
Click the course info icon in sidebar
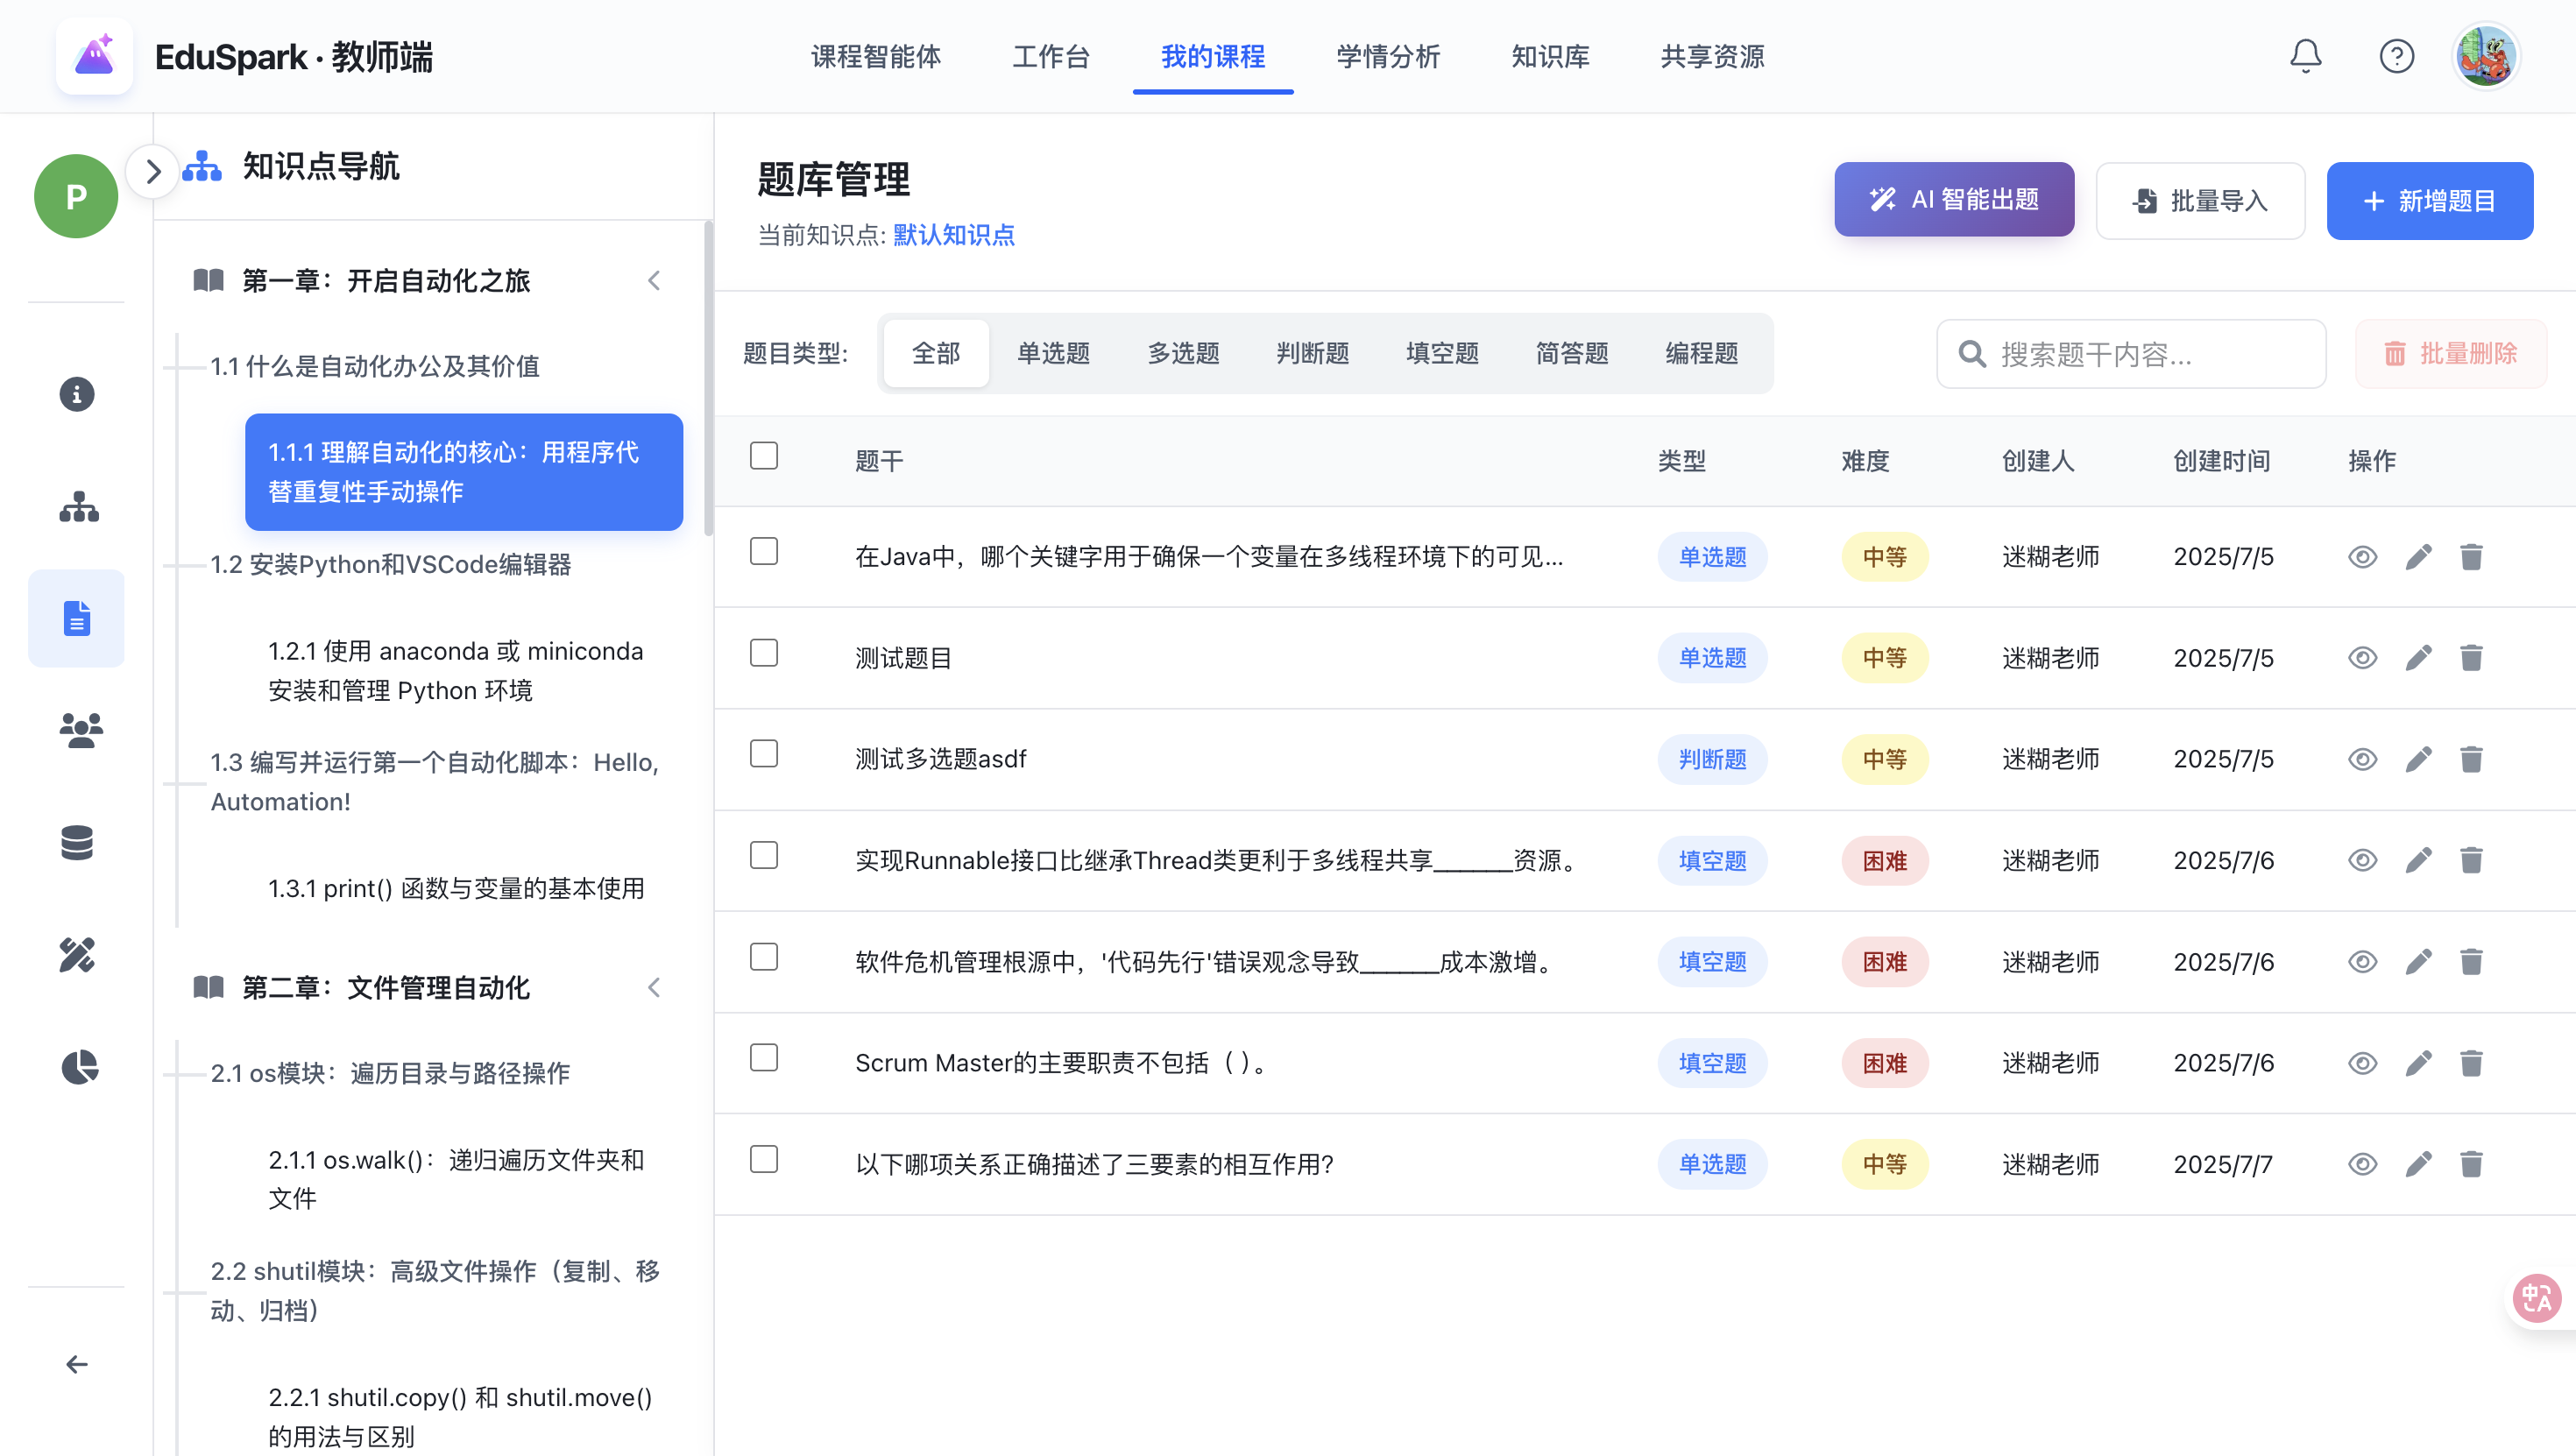(77, 394)
